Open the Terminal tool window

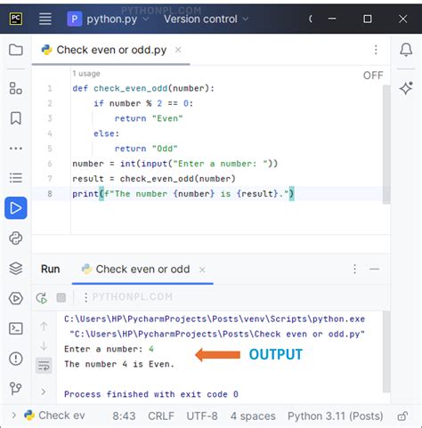click(x=16, y=328)
